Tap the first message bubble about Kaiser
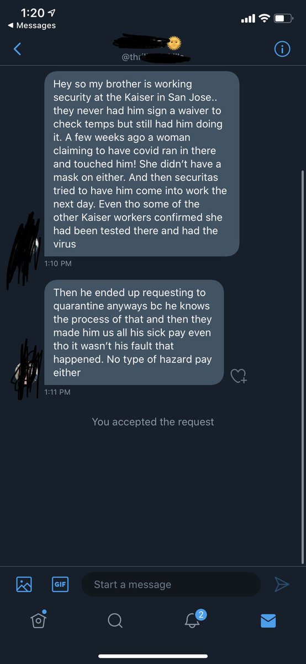Image resolution: width=306 pixels, height=664 pixels. [x=142, y=164]
